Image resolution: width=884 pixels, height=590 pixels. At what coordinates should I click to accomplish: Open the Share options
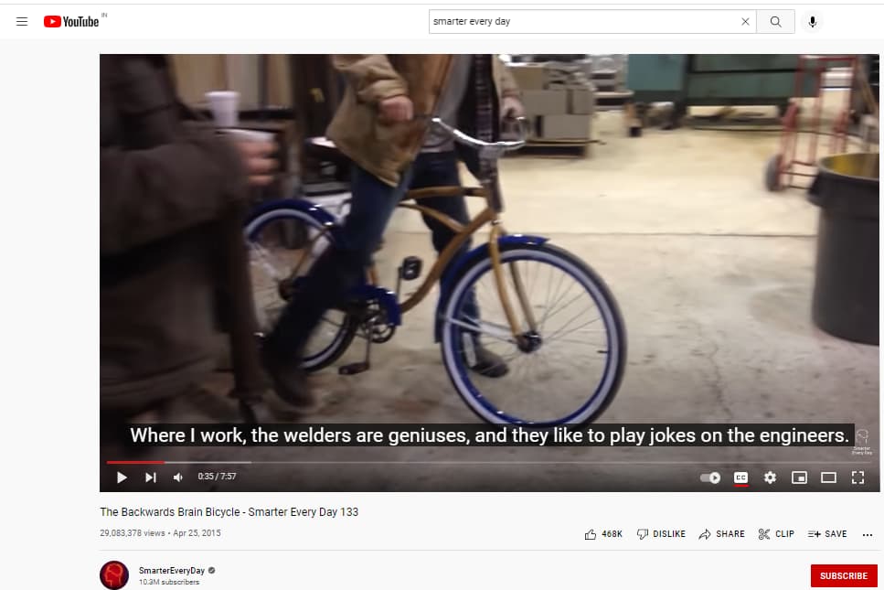[721, 533]
